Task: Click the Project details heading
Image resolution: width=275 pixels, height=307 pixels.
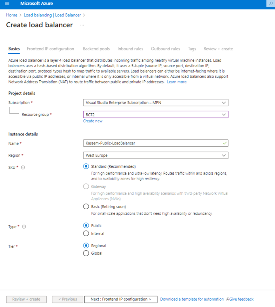Action: (22, 93)
